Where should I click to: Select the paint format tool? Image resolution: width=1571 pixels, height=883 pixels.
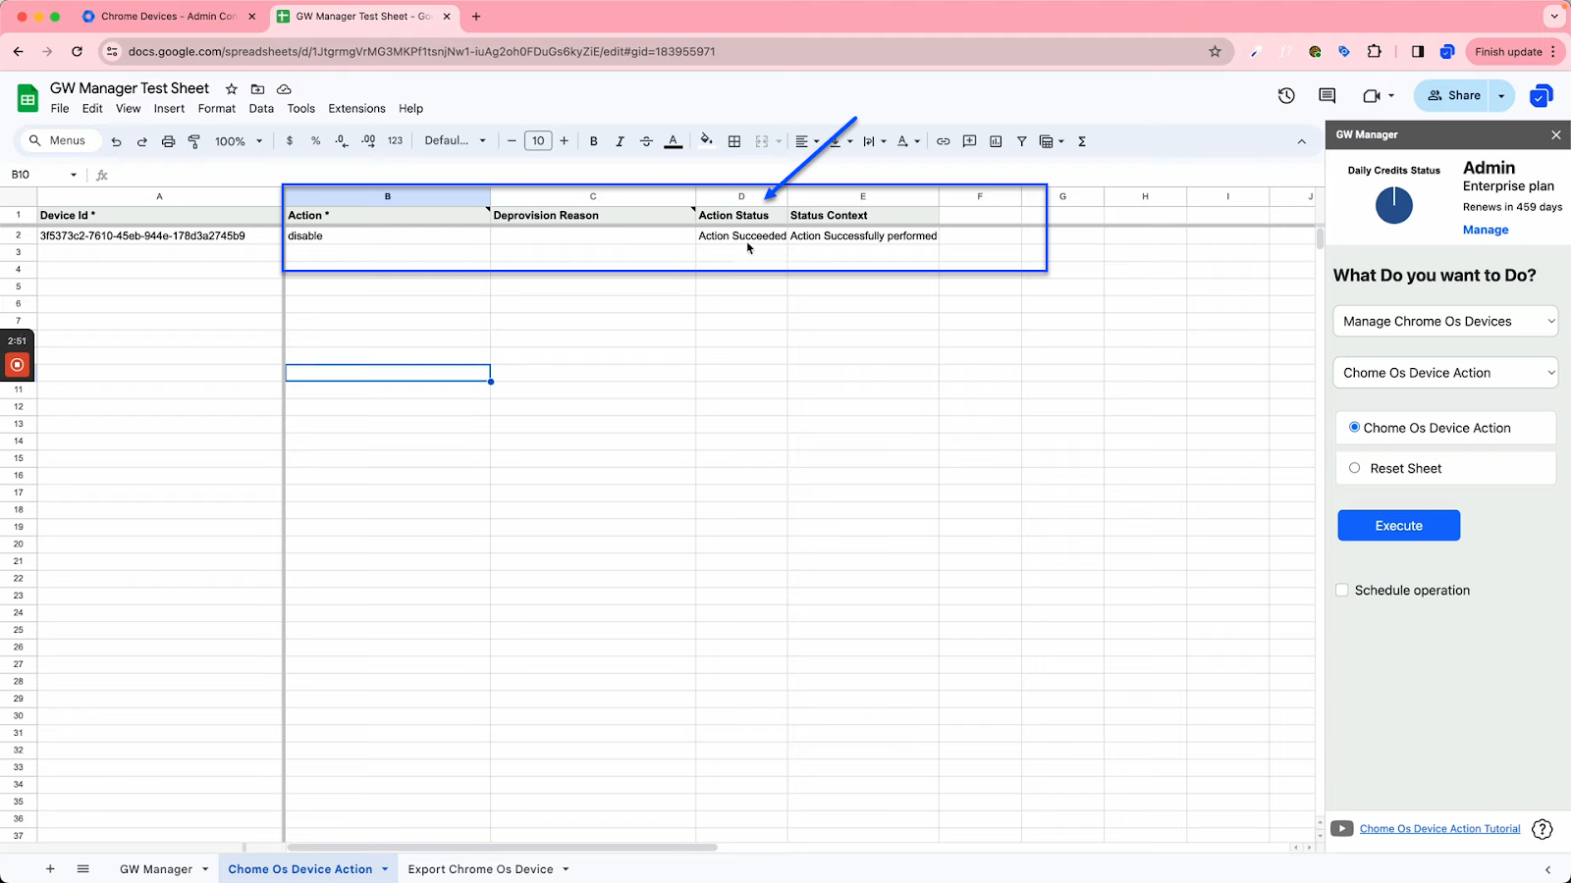click(x=194, y=141)
